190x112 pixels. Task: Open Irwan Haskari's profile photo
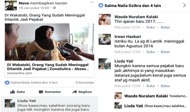click(104, 39)
